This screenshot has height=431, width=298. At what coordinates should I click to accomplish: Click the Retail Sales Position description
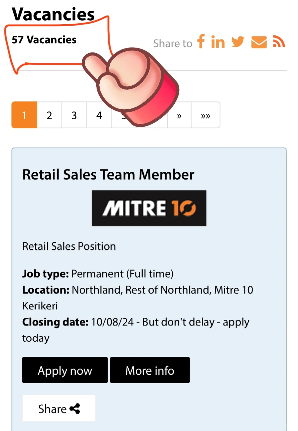pyautogui.click(x=69, y=246)
